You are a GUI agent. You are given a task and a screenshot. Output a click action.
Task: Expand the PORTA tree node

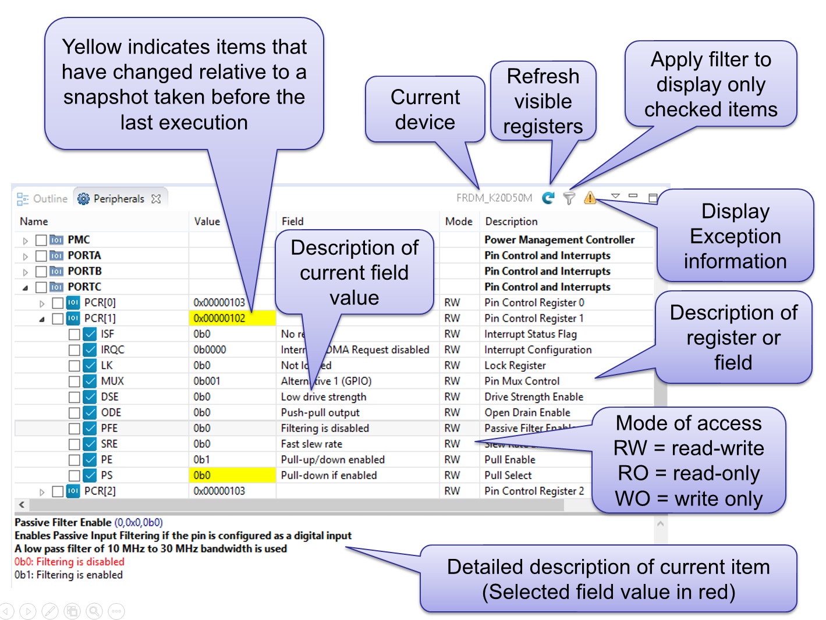(x=25, y=256)
